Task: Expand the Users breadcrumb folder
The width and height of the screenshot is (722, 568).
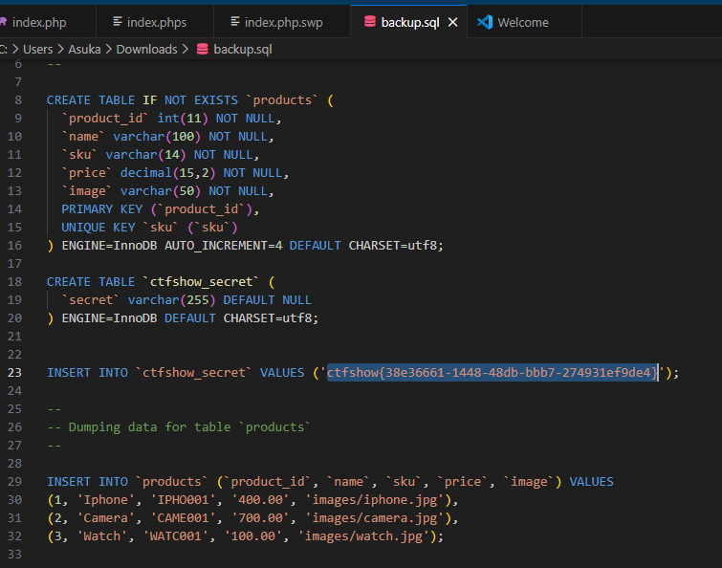Action: click(38, 49)
